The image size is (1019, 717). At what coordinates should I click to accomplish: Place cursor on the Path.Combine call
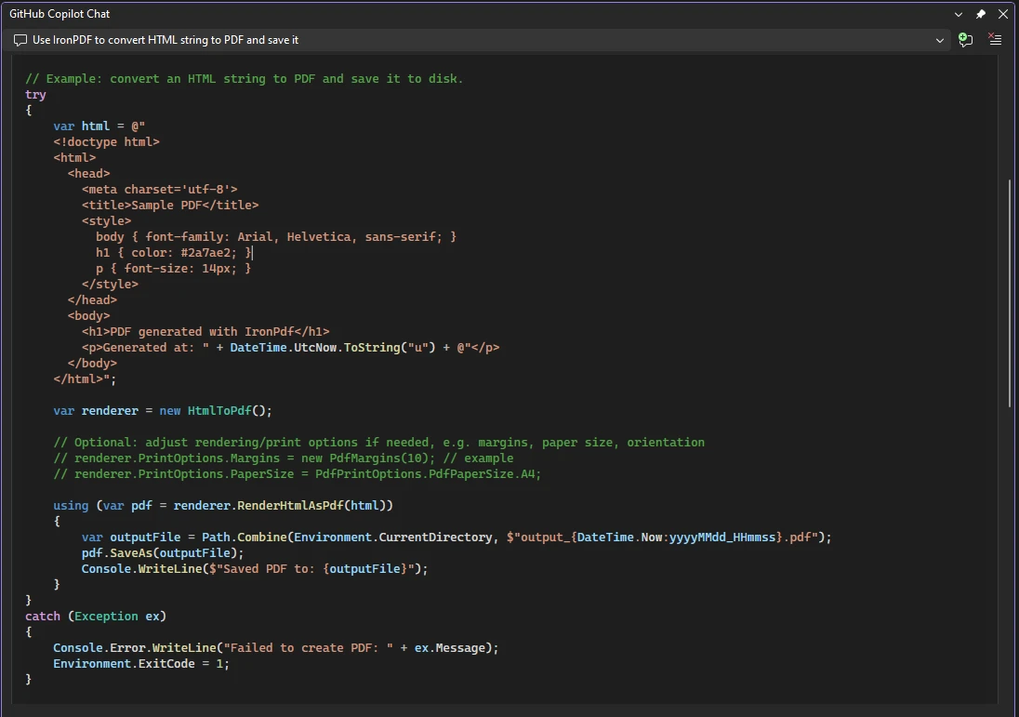coord(233,537)
